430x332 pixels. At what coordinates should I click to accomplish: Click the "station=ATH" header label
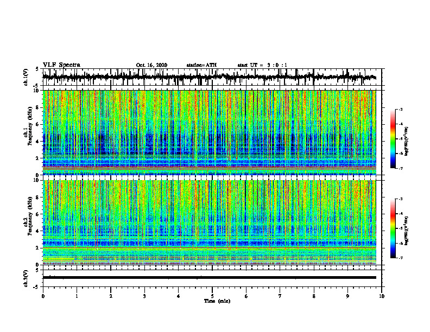click(201, 65)
